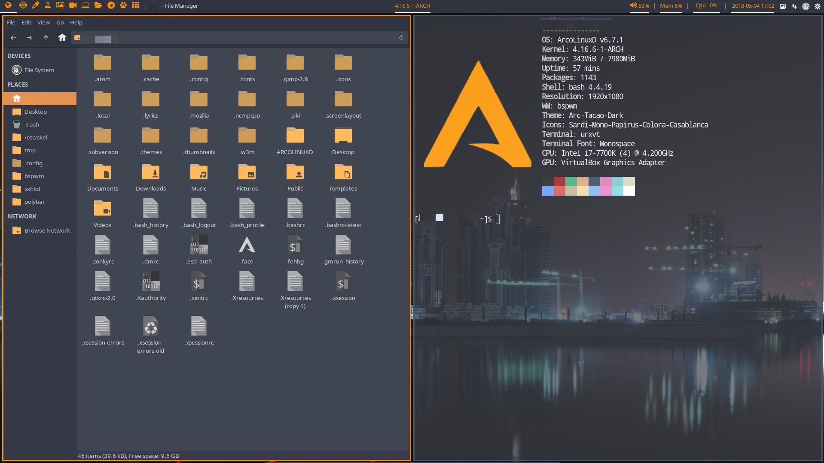
Task: Go to parent folder with up arrow
Action: pyautogui.click(x=46, y=38)
